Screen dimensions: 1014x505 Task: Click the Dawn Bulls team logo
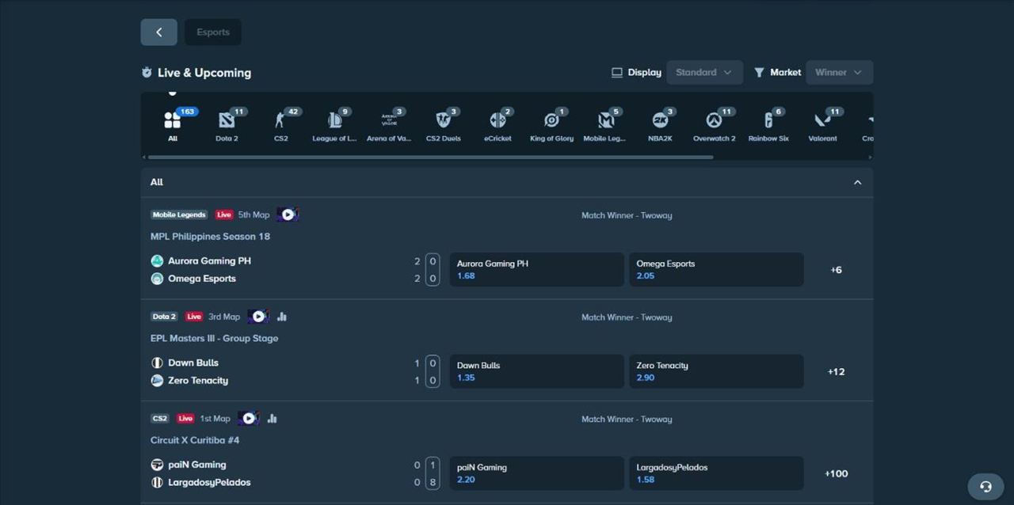pos(157,363)
